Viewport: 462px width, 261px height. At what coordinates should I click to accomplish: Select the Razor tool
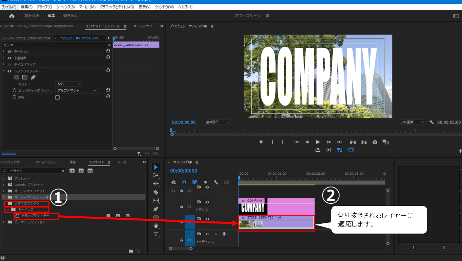point(156,192)
